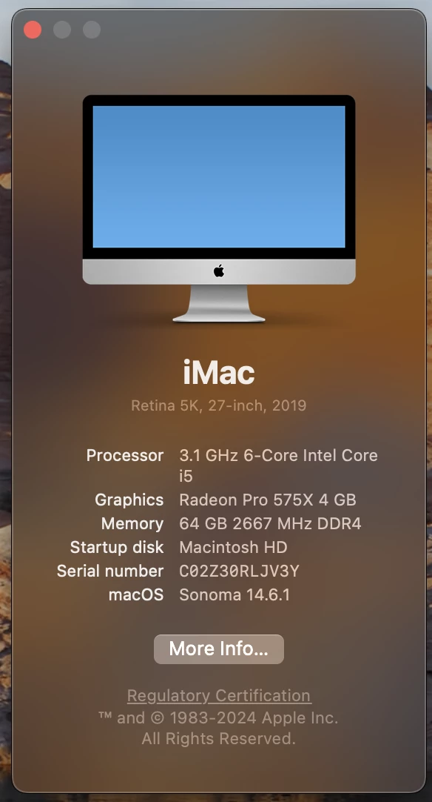Image resolution: width=432 pixels, height=802 pixels.
Task: Click the Serial number label
Action: click(x=110, y=571)
